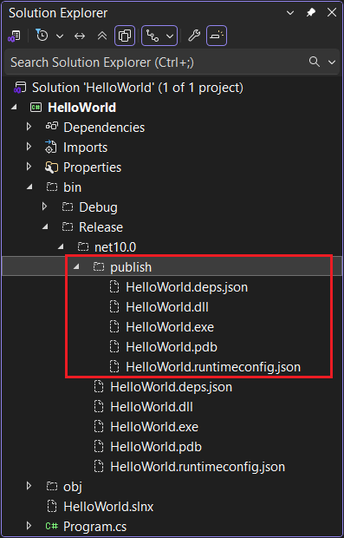Click the Dependencies node icon

(51, 127)
